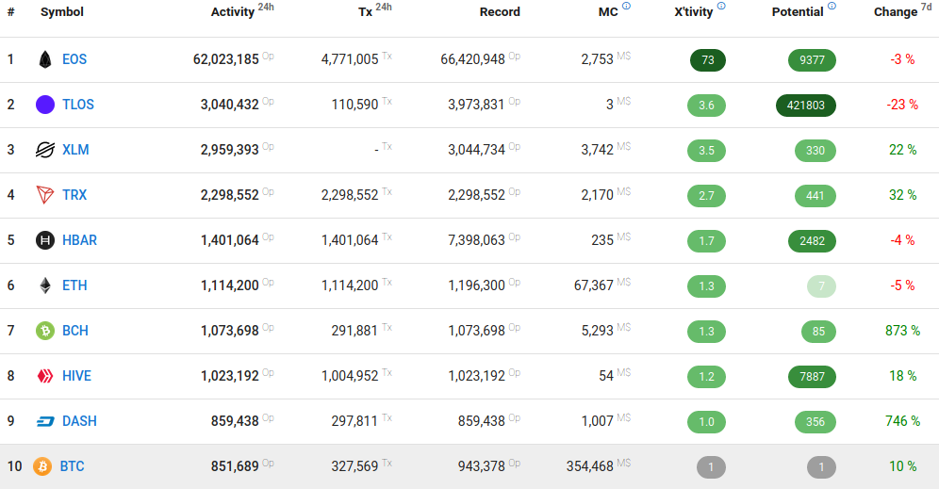Viewport: 939px width, 489px height.
Task: Open the DASH symbol link
Action: click(79, 421)
